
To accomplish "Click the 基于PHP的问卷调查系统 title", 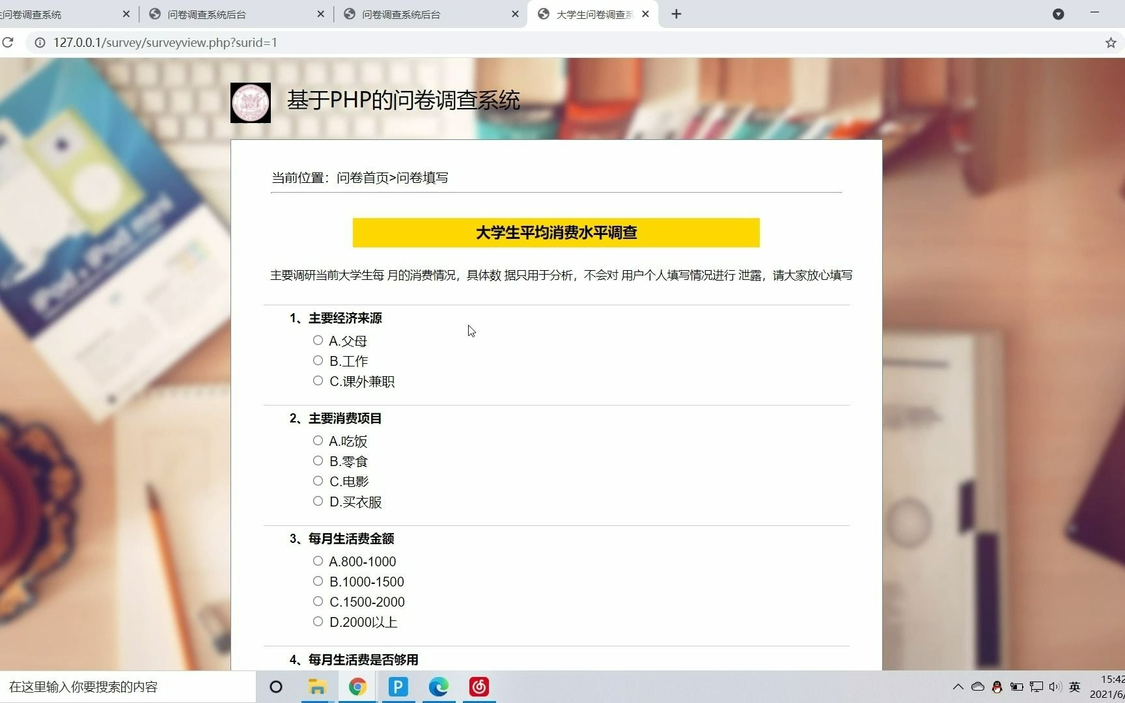I will pyautogui.click(x=403, y=100).
